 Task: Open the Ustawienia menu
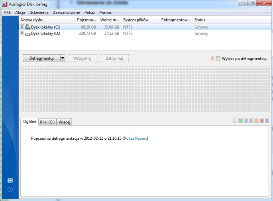39,12
